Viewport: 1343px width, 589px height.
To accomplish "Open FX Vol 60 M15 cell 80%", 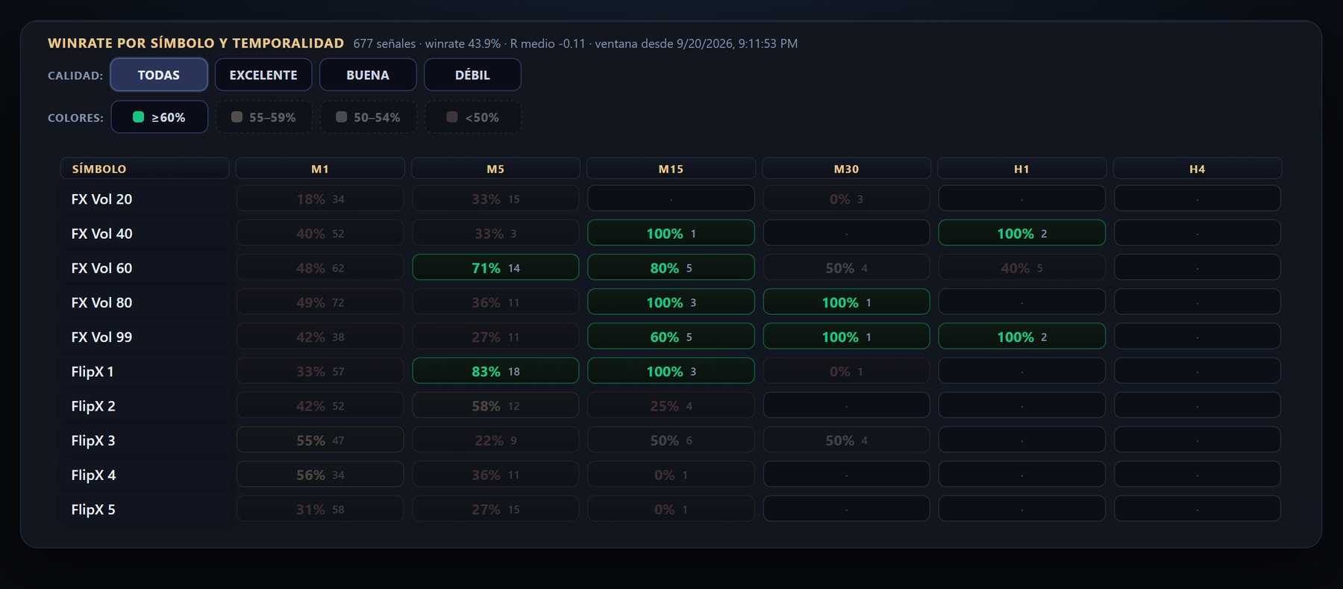I will [x=671, y=267].
